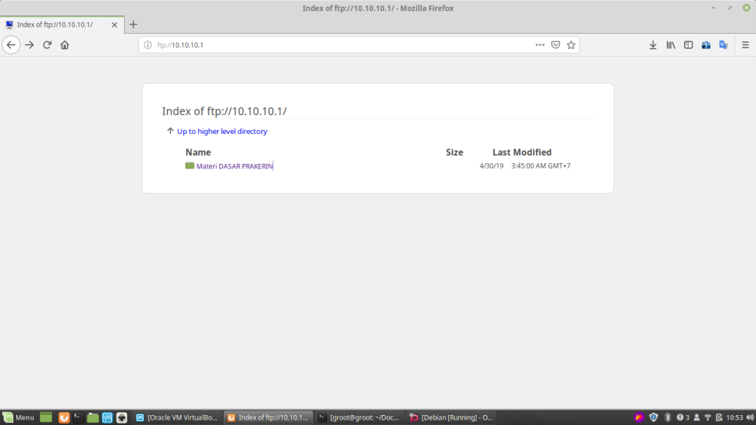756x425 pixels.
Task: Toggle Bluetooth from the system tray
Action: click(x=667, y=417)
